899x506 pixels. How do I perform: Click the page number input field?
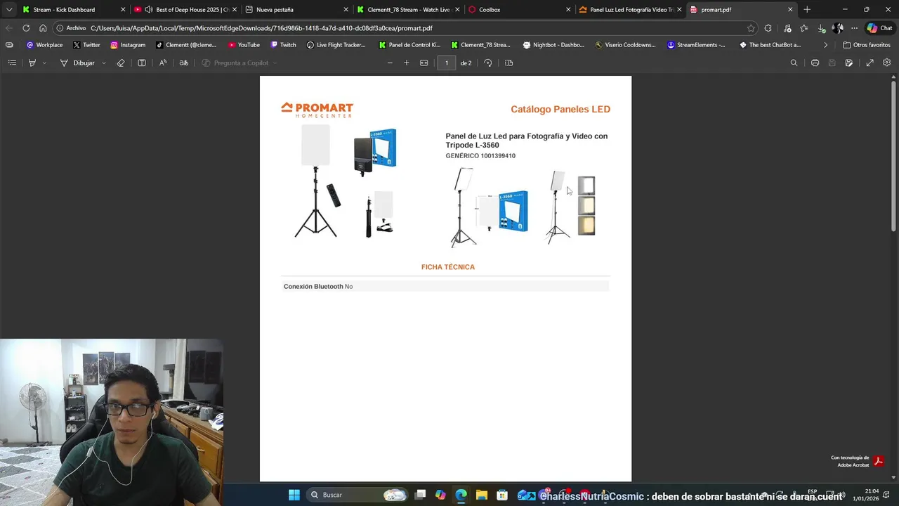point(446,63)
